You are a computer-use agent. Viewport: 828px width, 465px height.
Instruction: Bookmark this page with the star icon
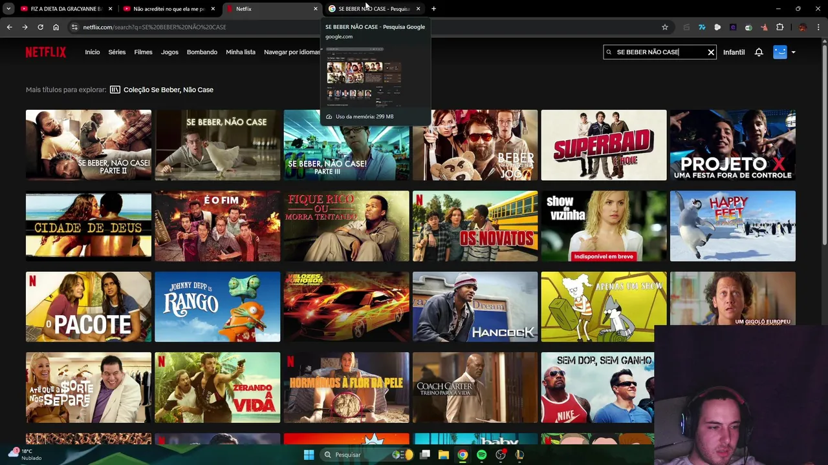tap(664, 27)
